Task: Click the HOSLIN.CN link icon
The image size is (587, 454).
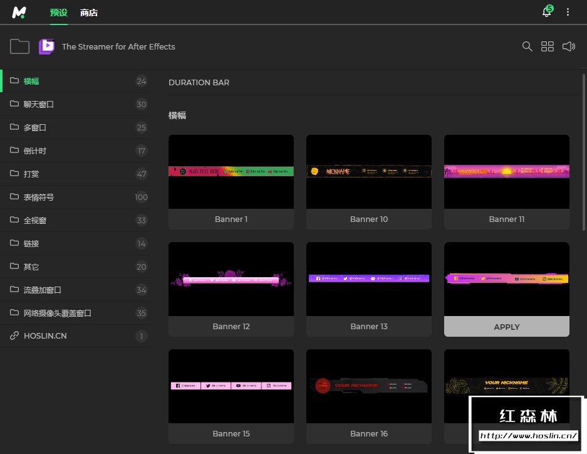Action: click(14, 336)
